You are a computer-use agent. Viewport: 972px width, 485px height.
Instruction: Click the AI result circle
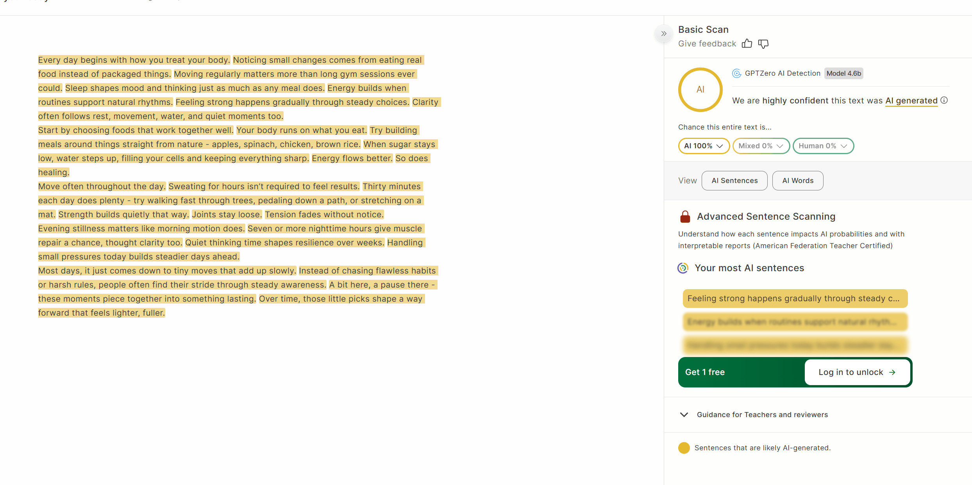pos(700,90)
